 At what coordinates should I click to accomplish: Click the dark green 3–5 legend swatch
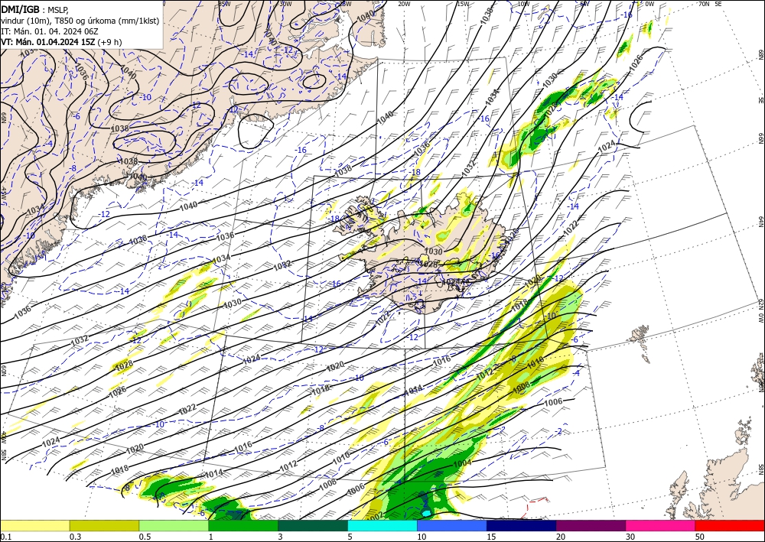(313, 525)
